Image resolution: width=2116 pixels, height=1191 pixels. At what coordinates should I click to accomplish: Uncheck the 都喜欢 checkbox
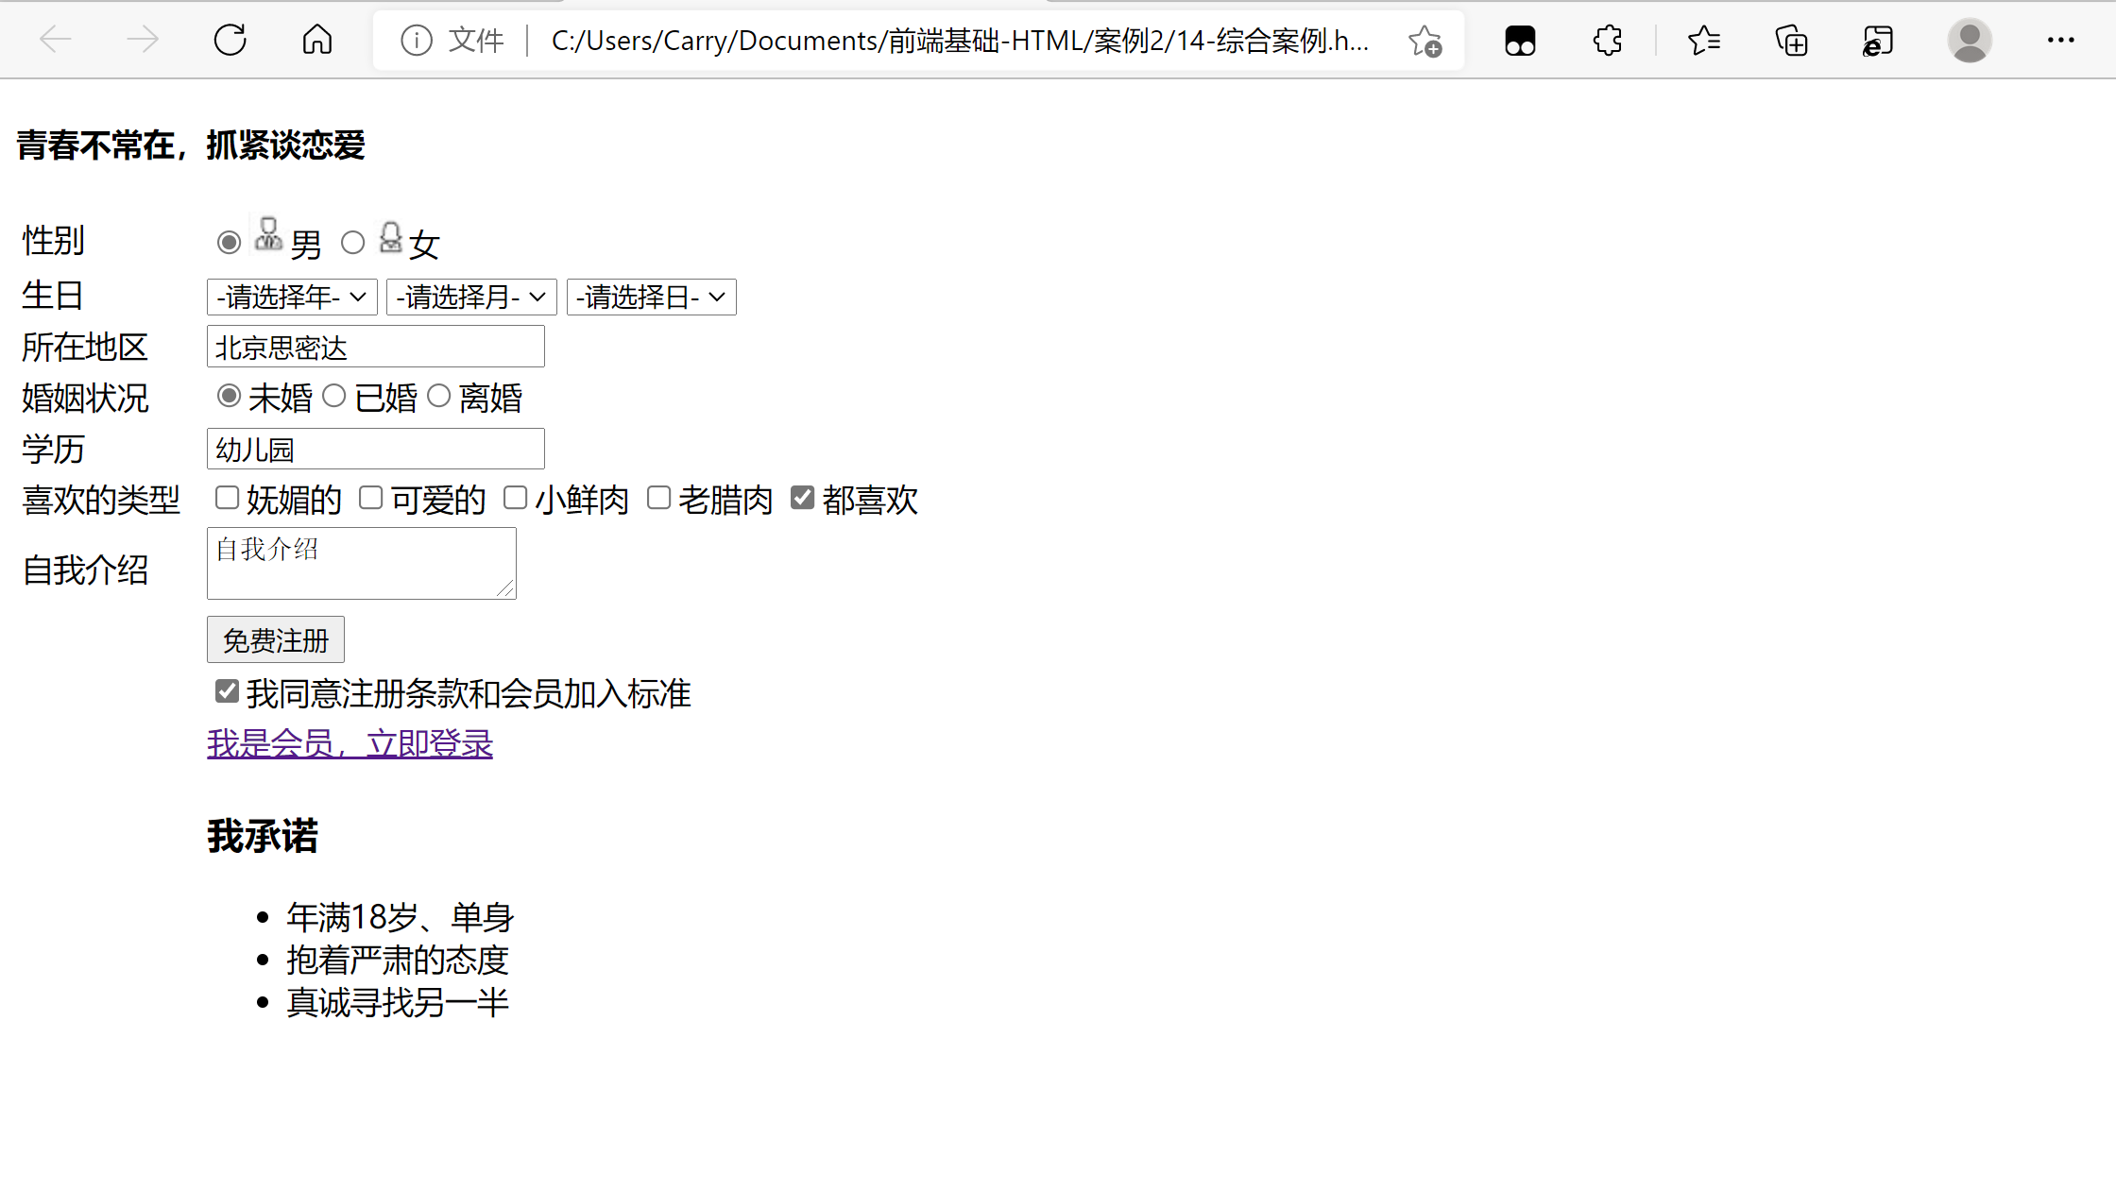802,498
